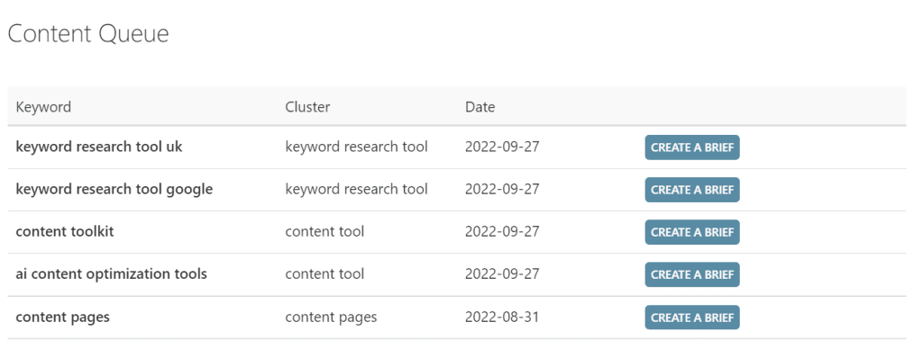Click the cluster cell in the google row
923x358 pixels.
point(357,189)
